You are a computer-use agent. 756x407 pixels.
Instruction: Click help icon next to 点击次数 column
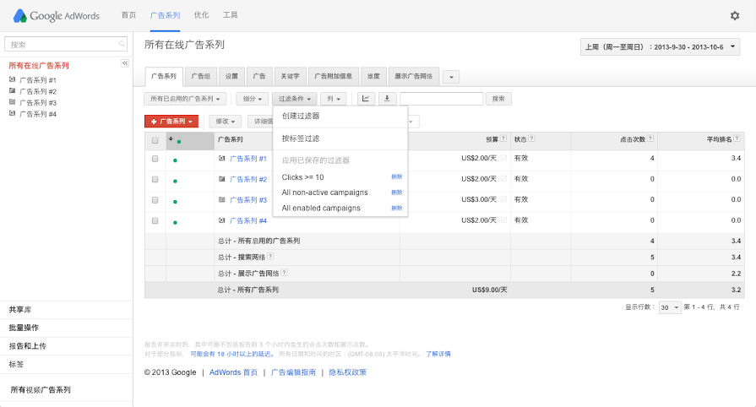coord(650,139)
